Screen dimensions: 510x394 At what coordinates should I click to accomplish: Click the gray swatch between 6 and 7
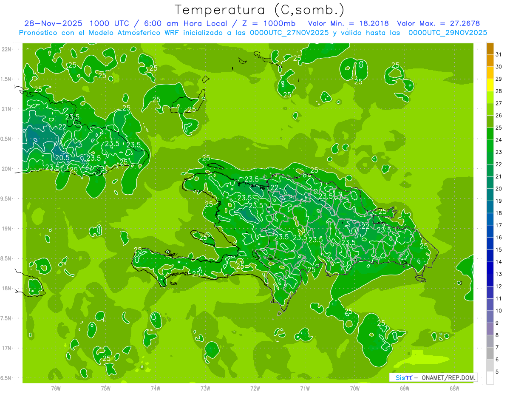pos(490,354)
